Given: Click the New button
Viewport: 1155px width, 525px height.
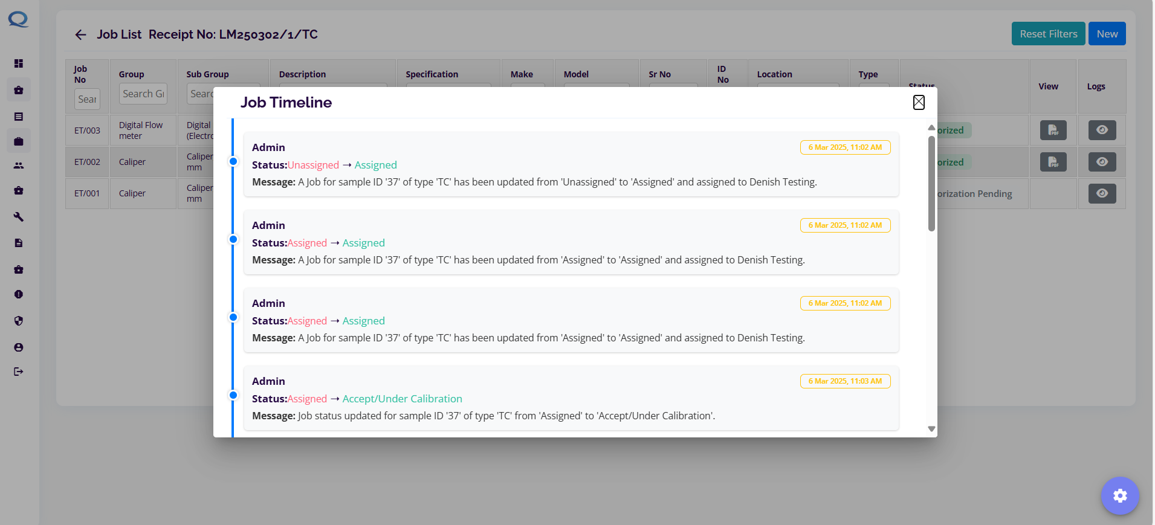Looking at the screenshot, I should click(x=1107, y=34).
